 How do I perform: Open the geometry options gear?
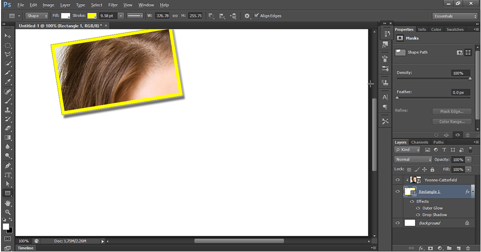(247, 16)
